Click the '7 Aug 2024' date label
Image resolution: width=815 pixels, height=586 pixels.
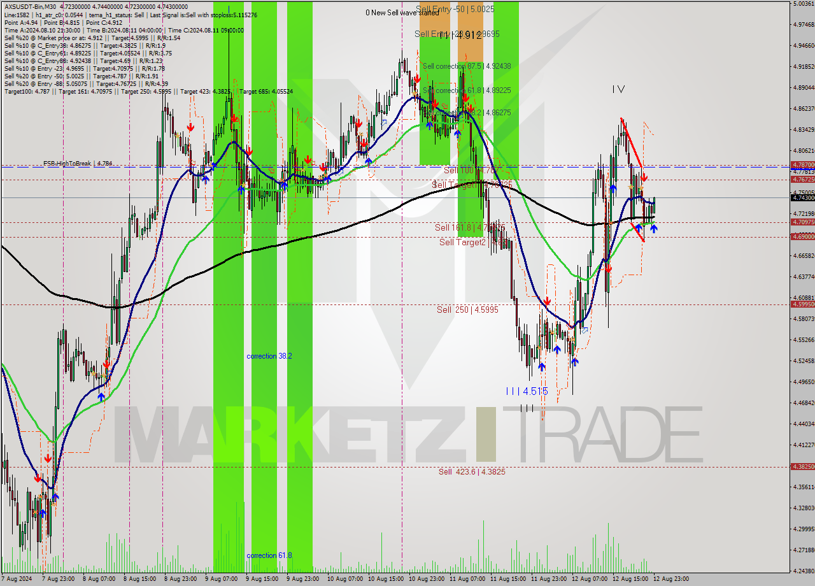pyautogui.click(x=18, y=580)
